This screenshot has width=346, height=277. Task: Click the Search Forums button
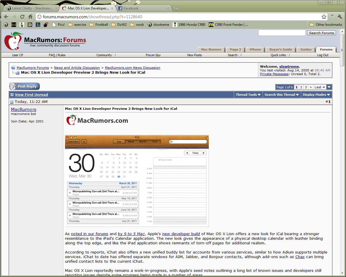click(321, 33)
